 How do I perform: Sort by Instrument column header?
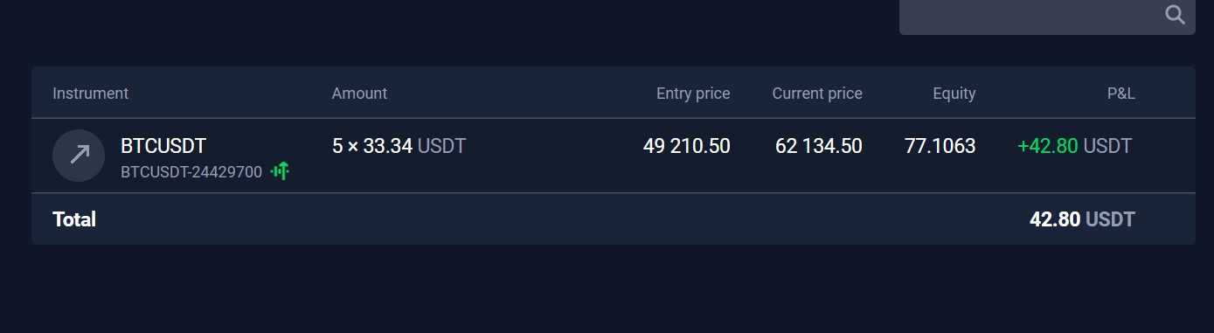[90, 94]
